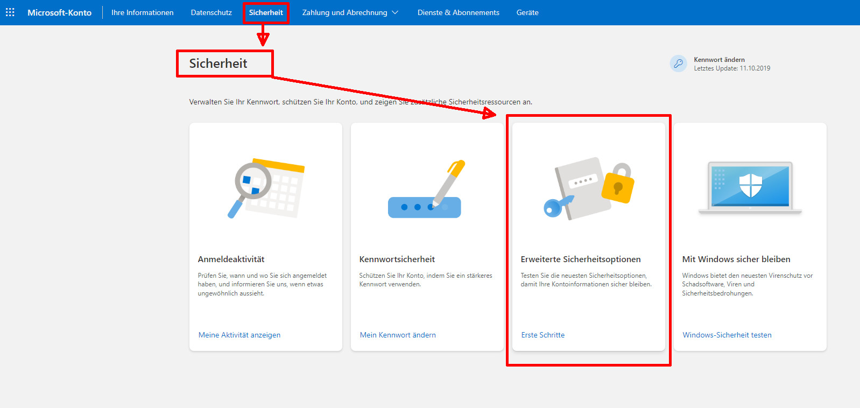This screenshot has height=408, width=860.
Task: Click the Kennwort ändern link
Action: pos(719,60)
